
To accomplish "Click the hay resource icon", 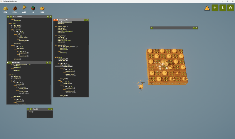I will (5, 8).
